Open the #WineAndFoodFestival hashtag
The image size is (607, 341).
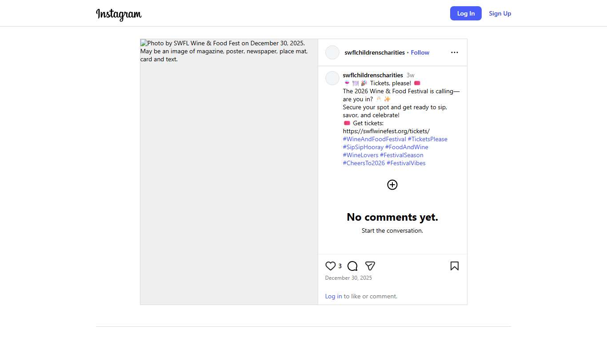(374, 139)
